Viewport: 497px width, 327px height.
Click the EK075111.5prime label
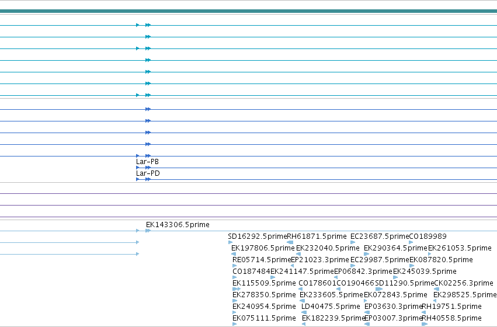(264, 318)
